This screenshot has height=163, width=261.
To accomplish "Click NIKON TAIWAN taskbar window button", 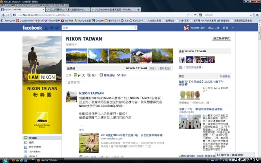I will 50,160.
